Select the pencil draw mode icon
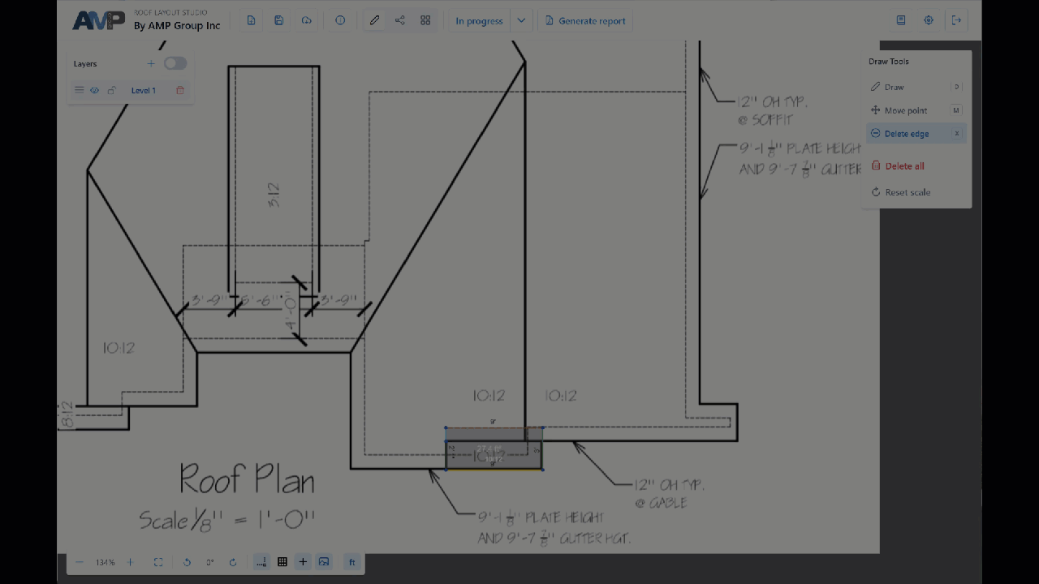 [374, 20]
